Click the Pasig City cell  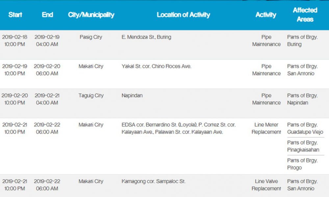(x=91, y=37)
